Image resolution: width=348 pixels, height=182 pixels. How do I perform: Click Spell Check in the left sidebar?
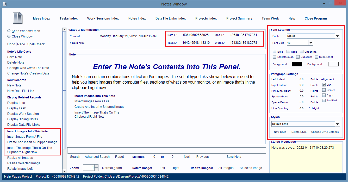point(36,44)
